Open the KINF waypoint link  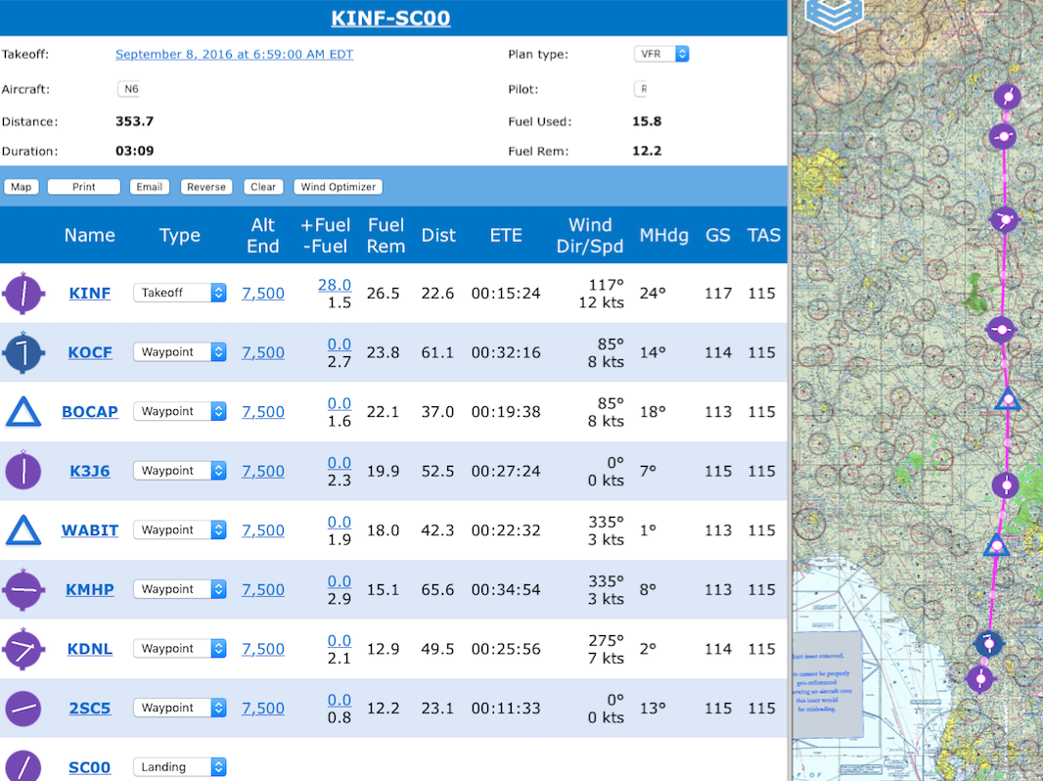coord(90,294)
